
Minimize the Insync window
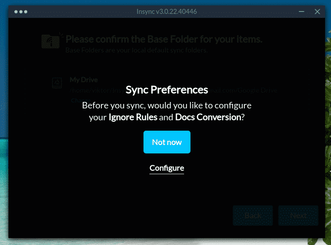coord(301,11)
